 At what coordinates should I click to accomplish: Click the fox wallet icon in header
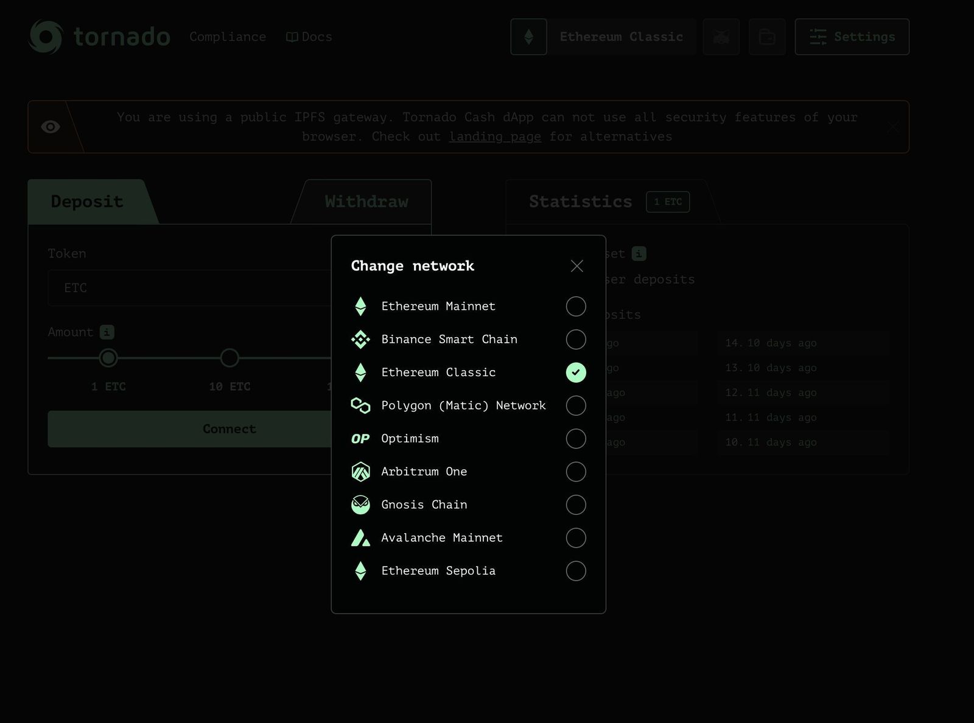(x=721, y=37)
